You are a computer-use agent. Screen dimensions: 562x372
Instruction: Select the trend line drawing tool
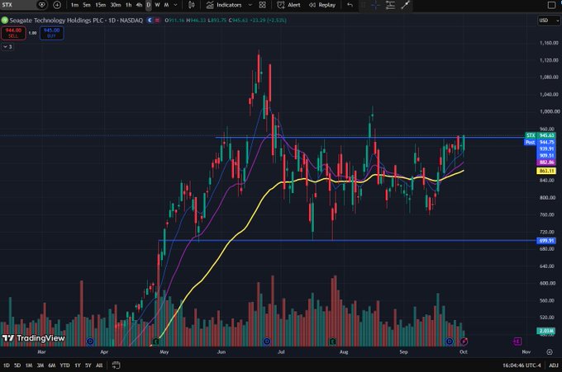[405, 5]
